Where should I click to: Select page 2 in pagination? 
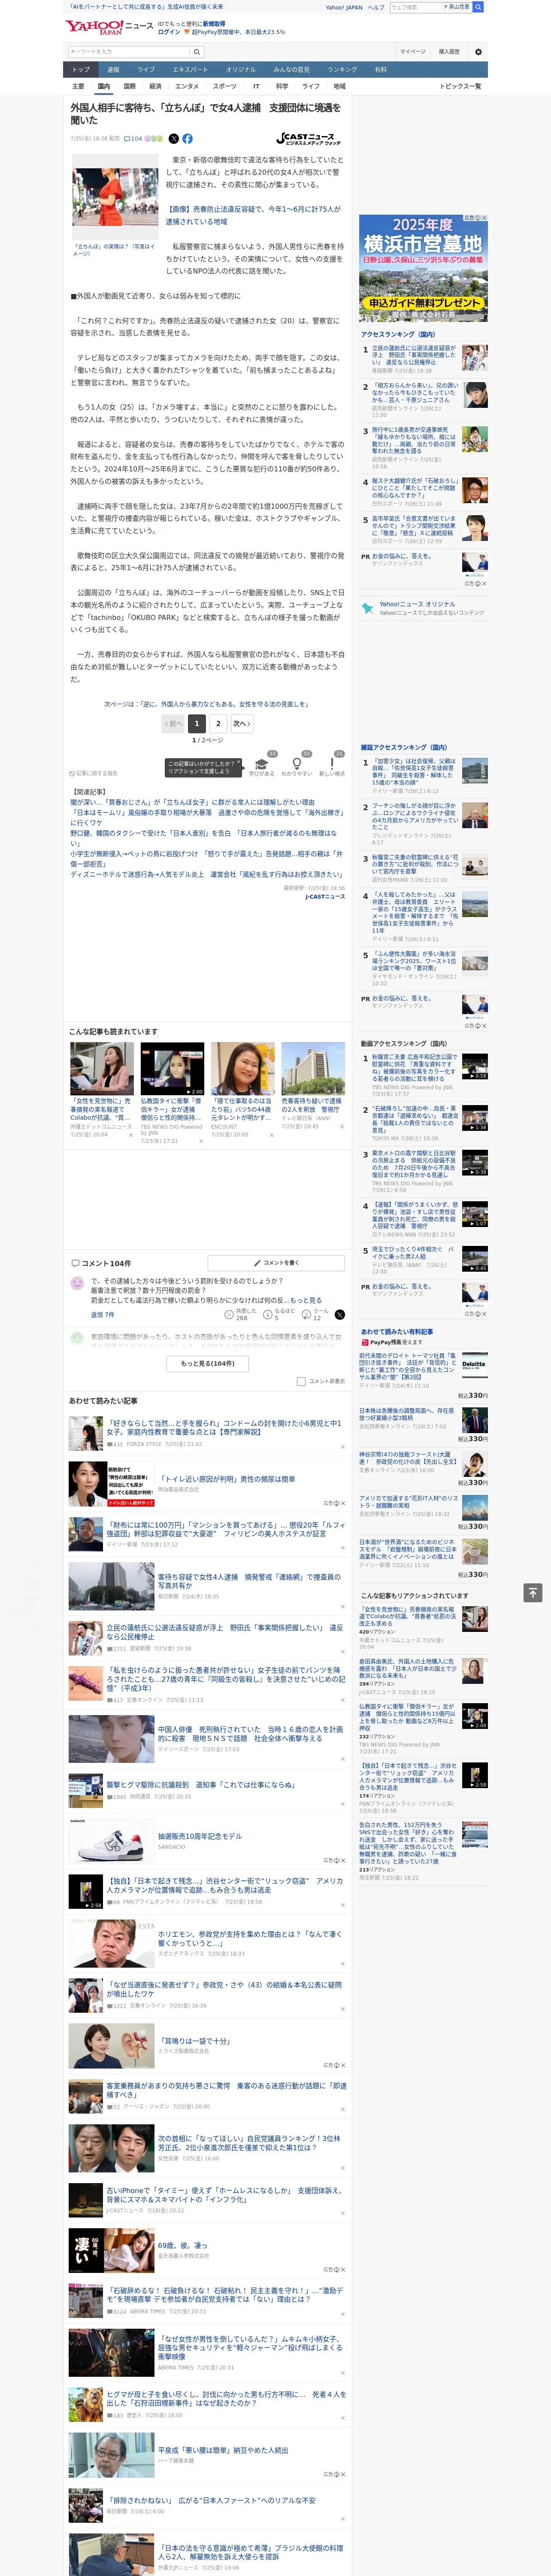218,723
